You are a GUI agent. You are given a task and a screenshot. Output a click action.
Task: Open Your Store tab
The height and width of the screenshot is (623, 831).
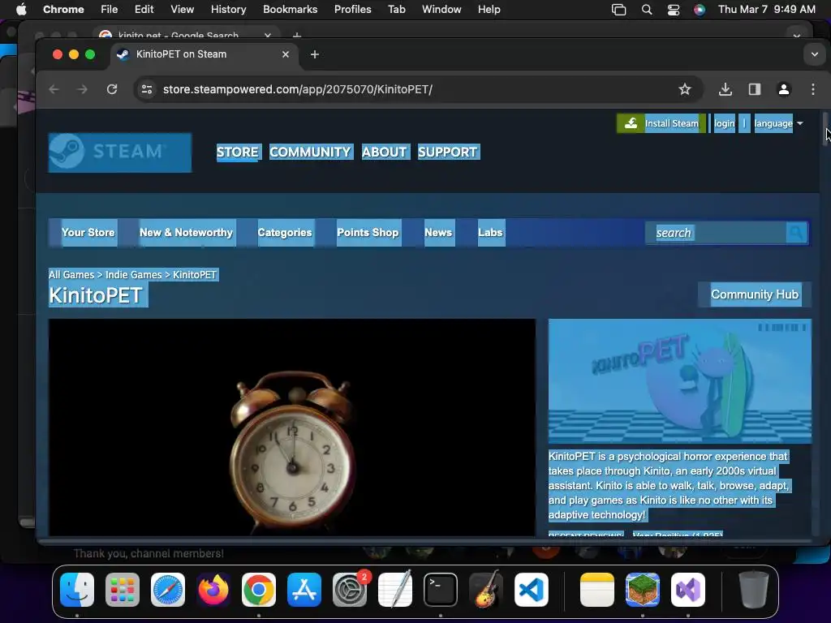click(x=88, y=233)
